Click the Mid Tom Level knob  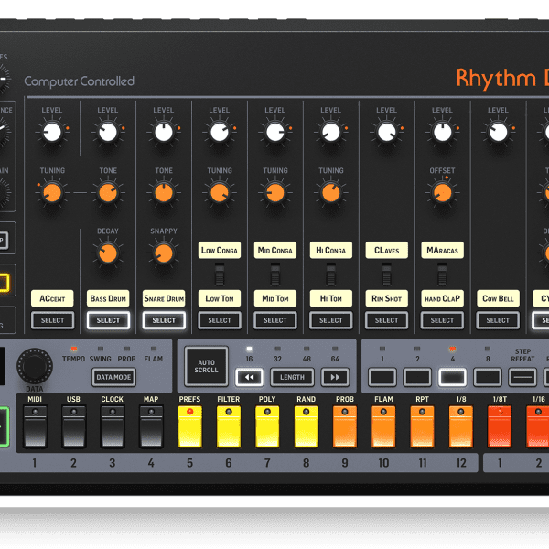tap(275, 133)
